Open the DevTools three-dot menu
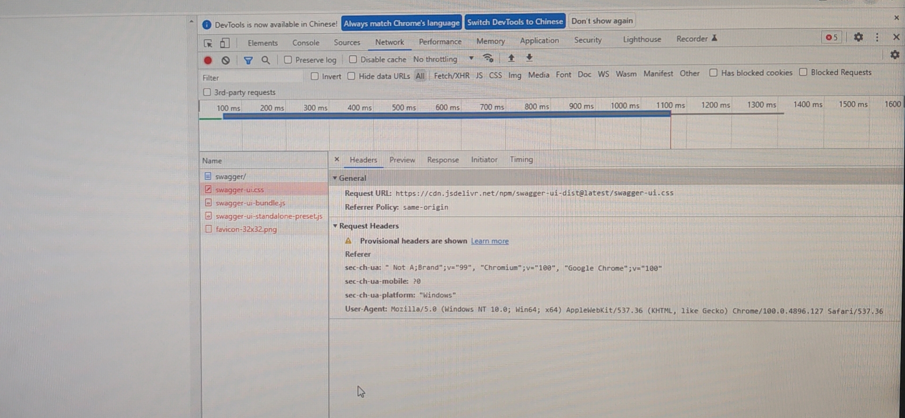This screenshot has width=905, height=418. point(877,37)
